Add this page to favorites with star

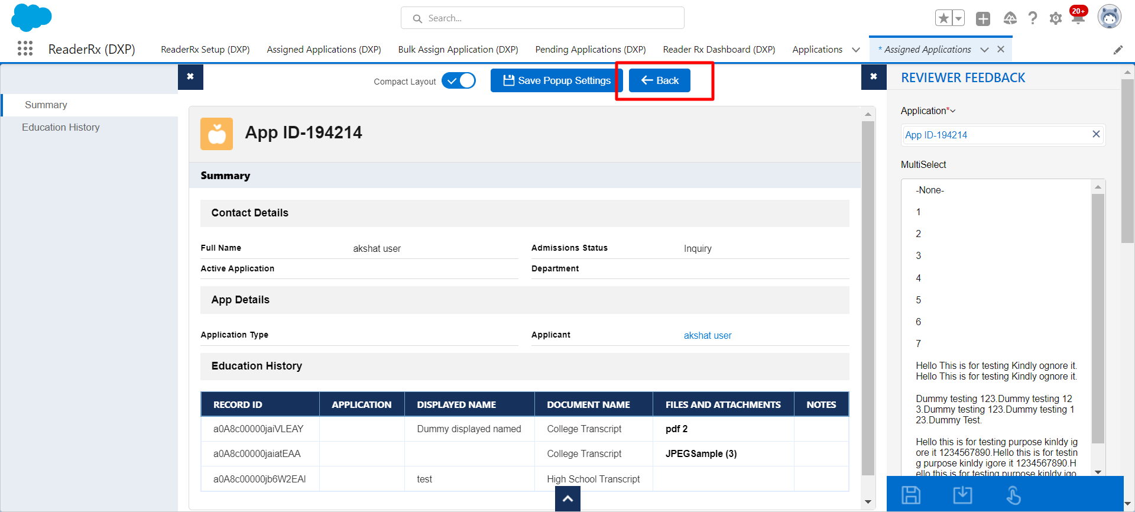pos(943,18)
